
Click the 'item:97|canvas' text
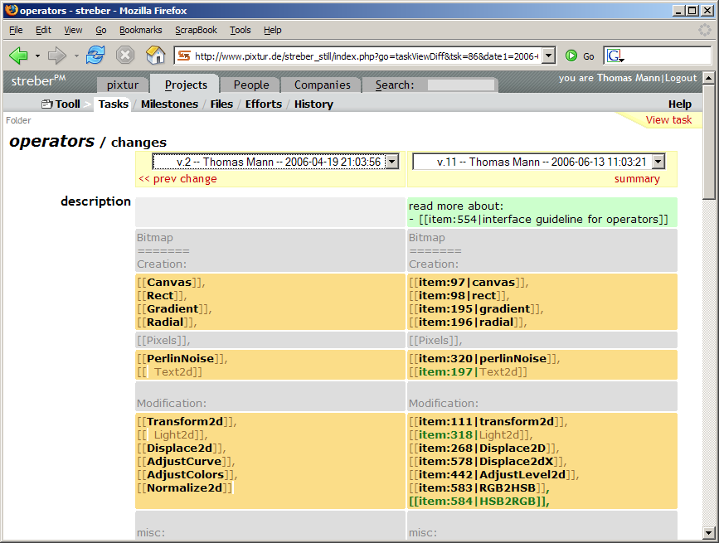coord(467,282)
